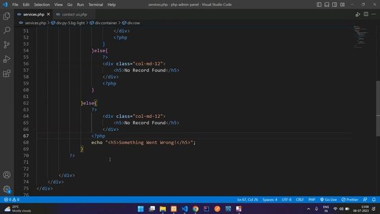Click the taskbar microphone tray icon
This screenshot has height=214, width=380.
coord(316,209)
